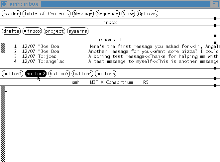Click the message view pane scrollbar

click(x=3, y=123)
